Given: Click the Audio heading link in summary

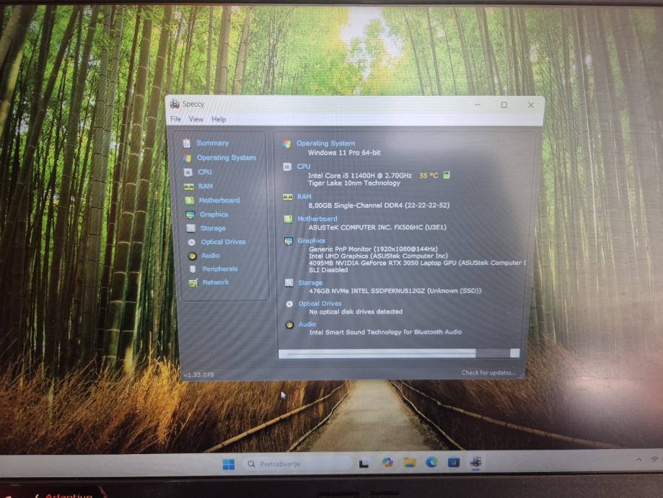Looking at the screenshot, I should (307, 324).
